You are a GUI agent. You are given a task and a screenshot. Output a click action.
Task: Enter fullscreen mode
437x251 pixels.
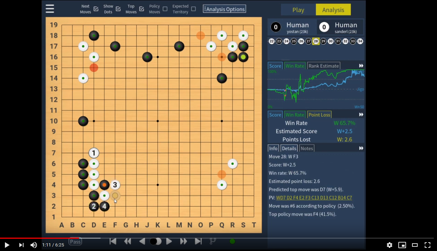(428, 245)
